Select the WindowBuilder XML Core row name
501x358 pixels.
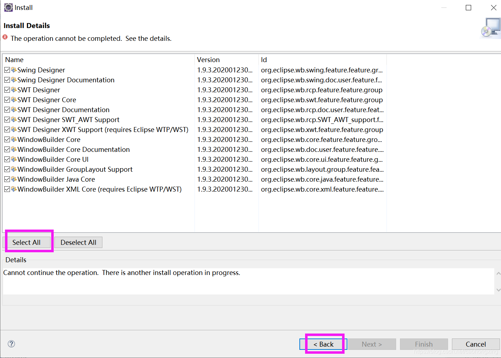tap(100, 189)
